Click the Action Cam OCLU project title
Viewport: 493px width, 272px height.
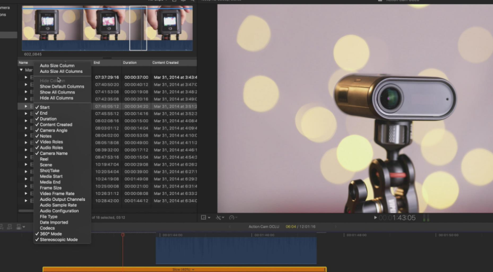tap(264, 226)
